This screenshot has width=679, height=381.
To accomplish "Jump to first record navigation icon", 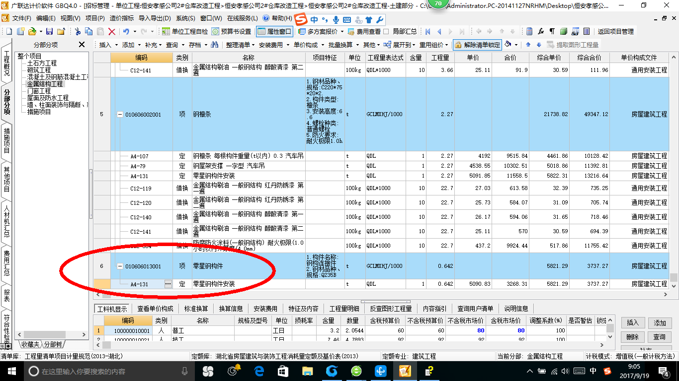I will (x=428, y=31).
